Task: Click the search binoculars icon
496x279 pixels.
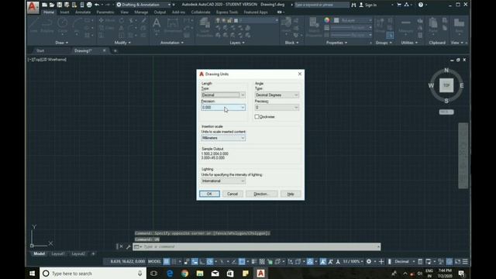Action: 353,5
